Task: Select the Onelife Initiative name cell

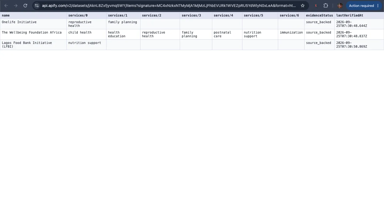Action: coord(33,24)
